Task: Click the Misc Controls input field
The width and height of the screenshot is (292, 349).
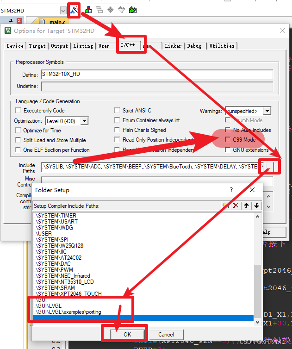Action: pos(157,181)
